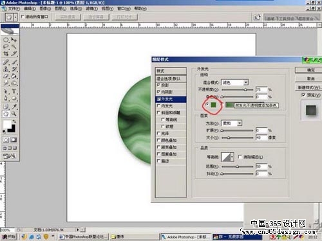Open the 混合模式 blend mode dropdown
The image size is (322, 241).
click(x=234, y=82)
